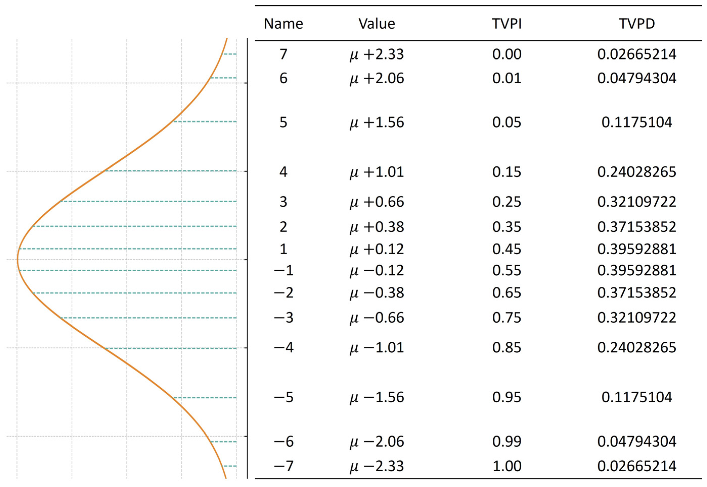Image resolution: width=707 pixels, height=487 pixels.
Task: Click the TVPI value 0.45
Action: point(507,249)
